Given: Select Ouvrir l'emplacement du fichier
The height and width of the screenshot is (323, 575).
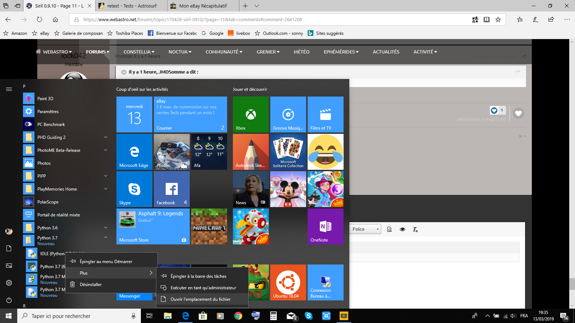Looking at the screenshot, I should point(202,299).
